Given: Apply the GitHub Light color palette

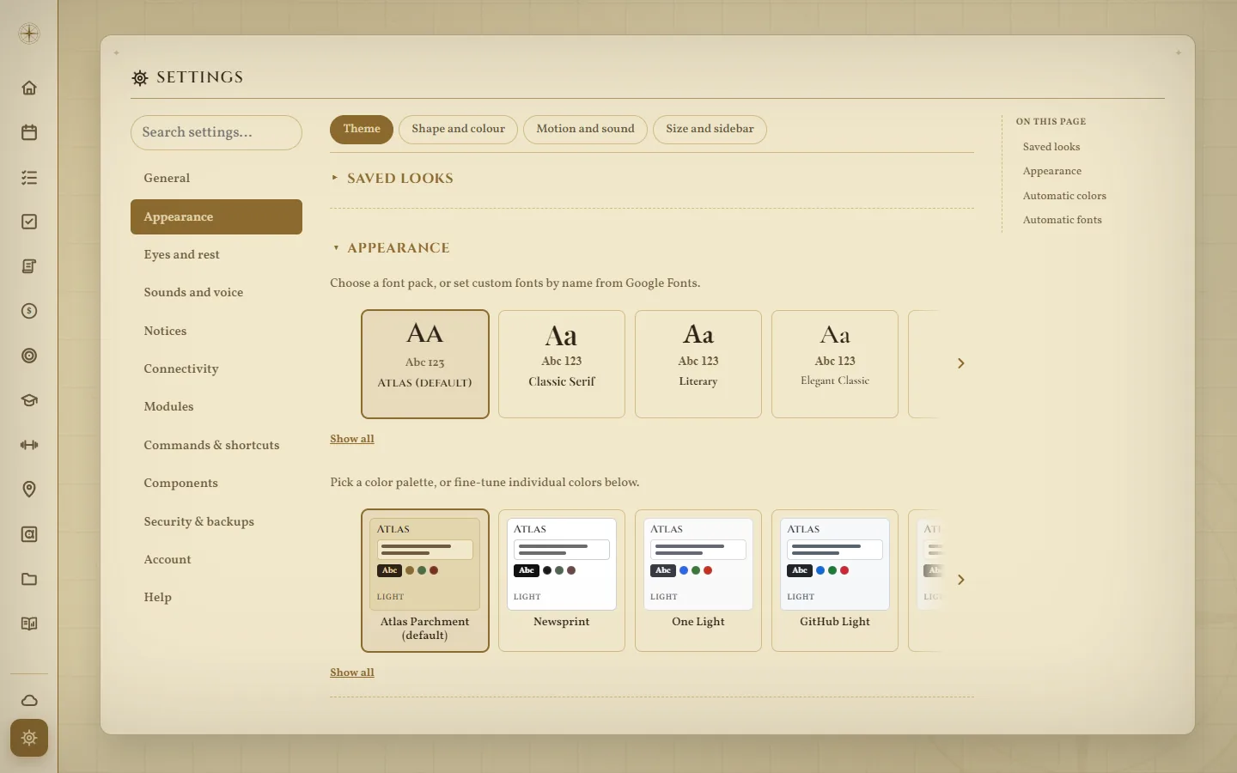Looking at the screenshot, I should [835, 581].
